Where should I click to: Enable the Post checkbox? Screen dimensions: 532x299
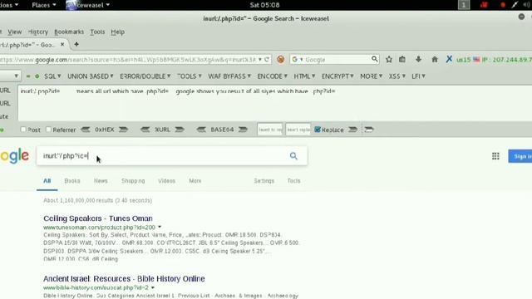pyautogui.click(x=23, y=130)
